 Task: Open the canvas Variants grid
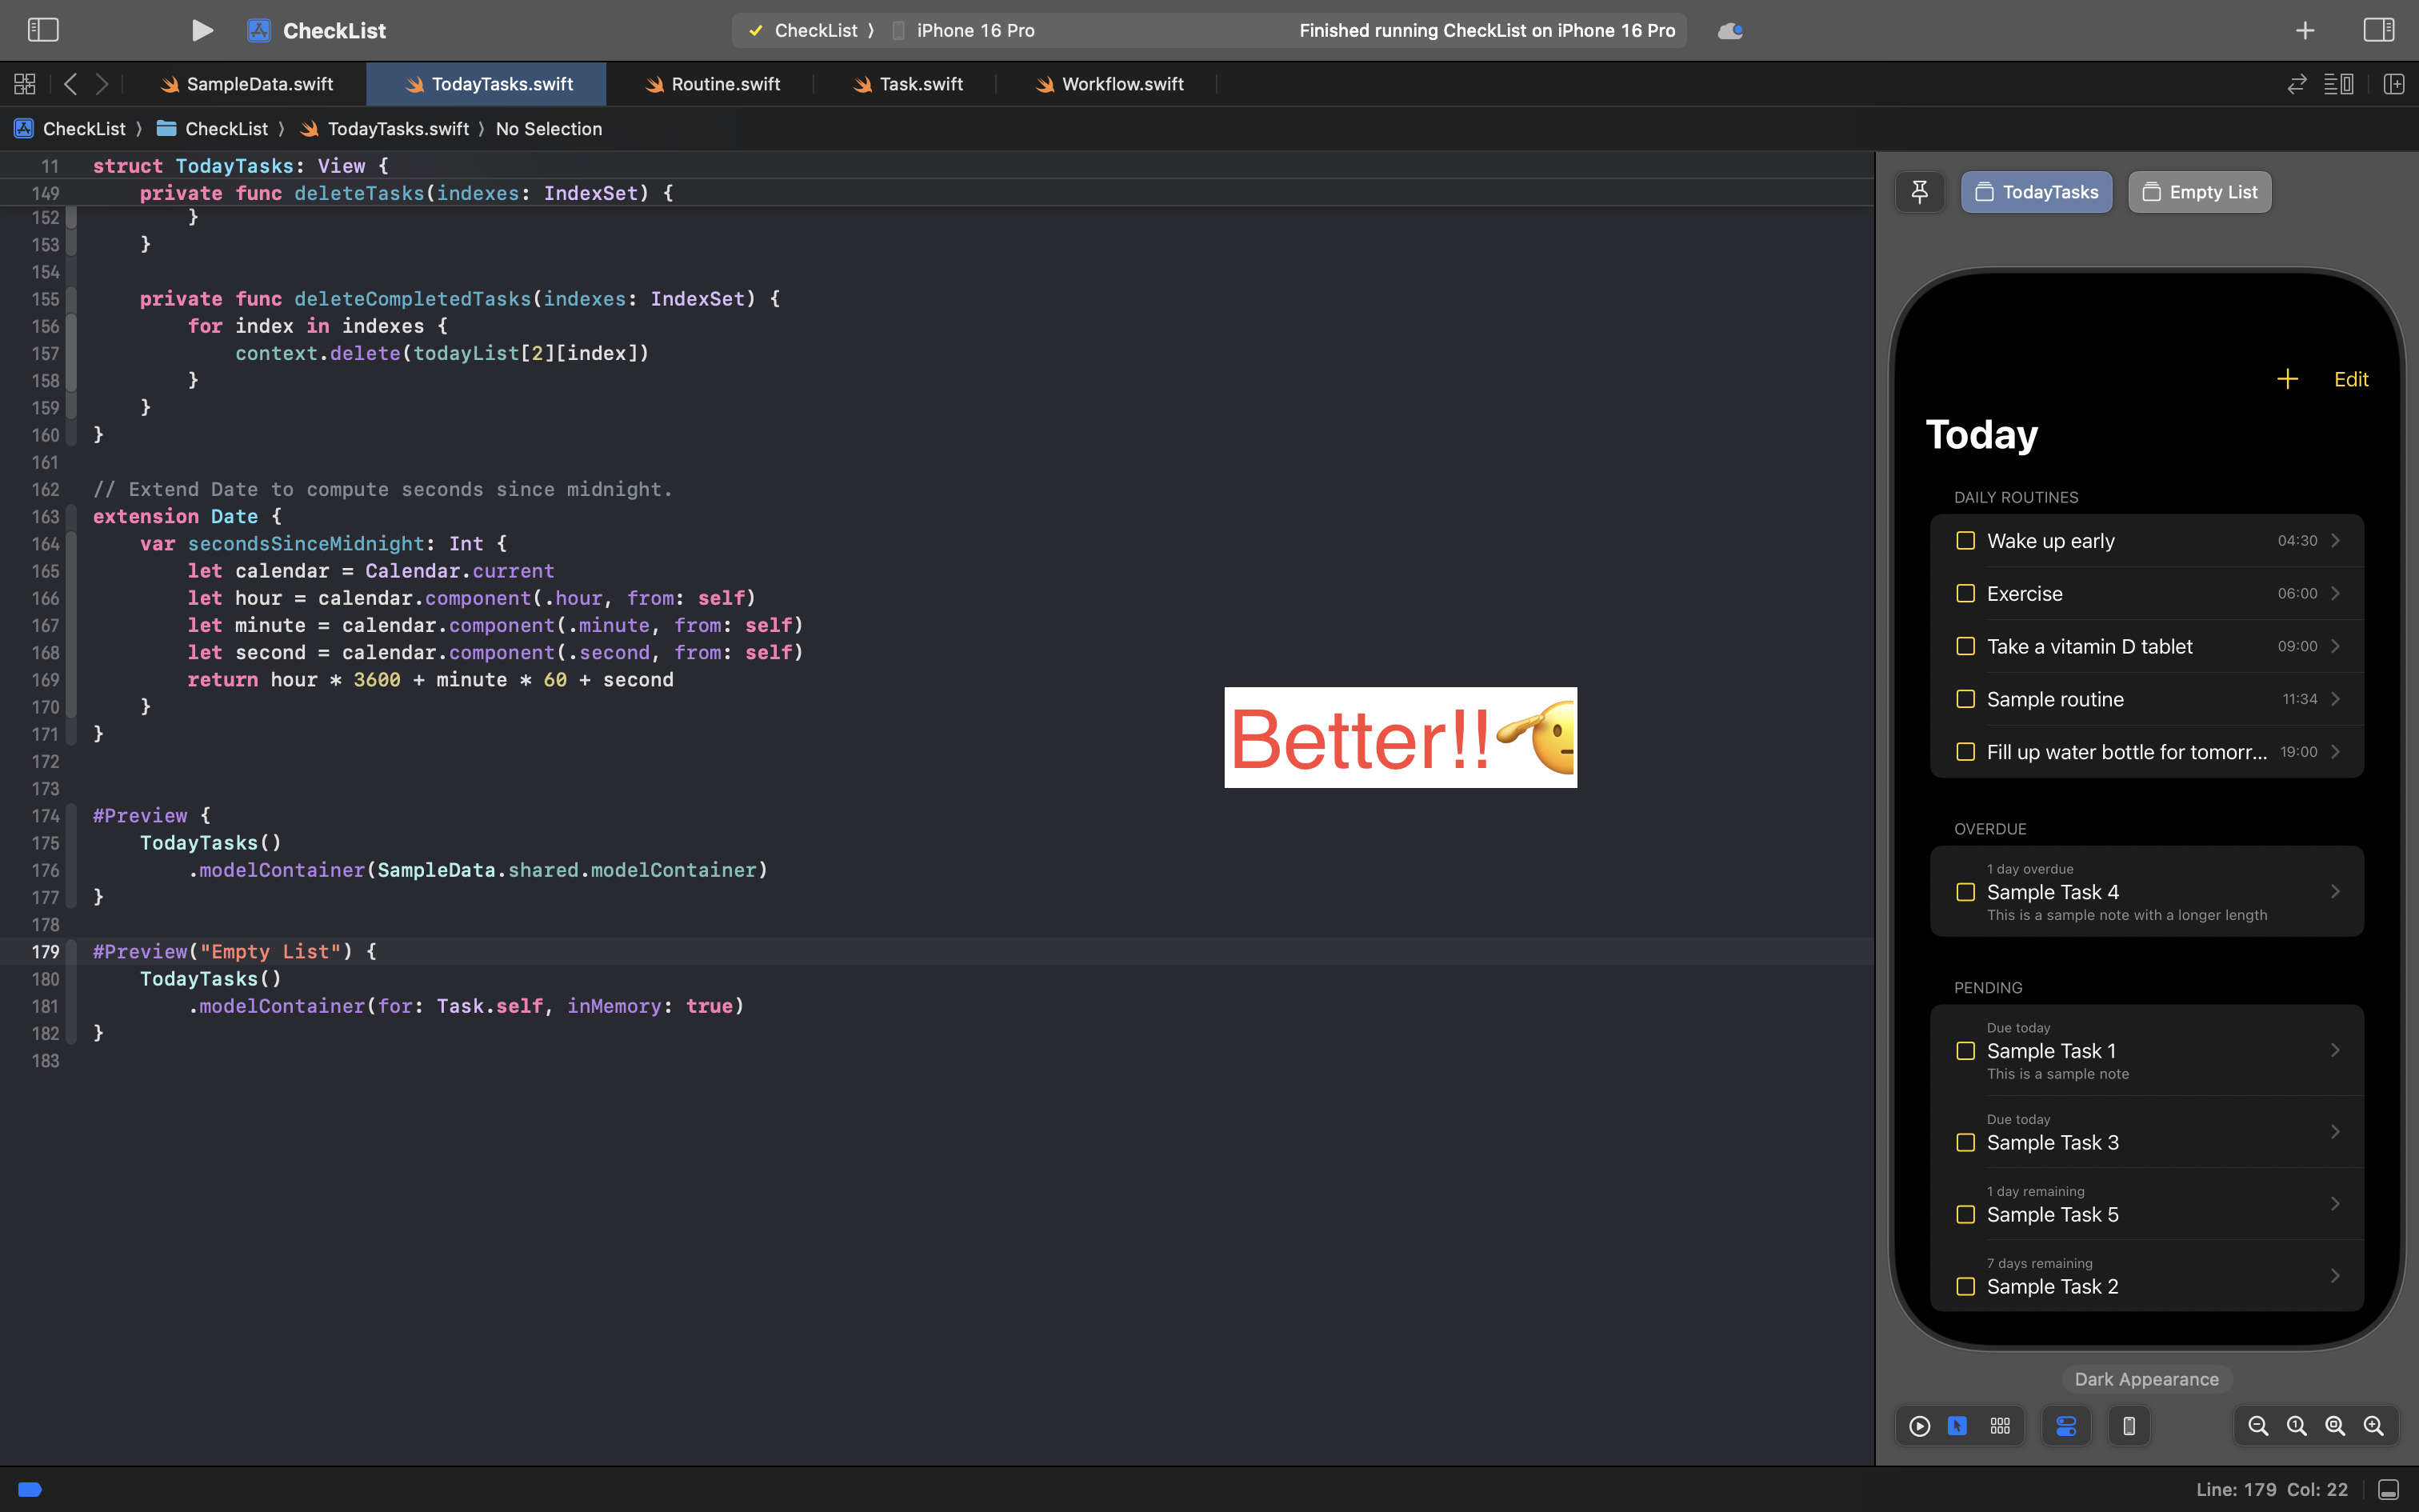coord(1999,1426)
